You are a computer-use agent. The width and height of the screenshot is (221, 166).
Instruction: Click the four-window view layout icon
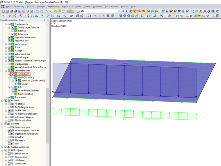[x=218, y=16]
